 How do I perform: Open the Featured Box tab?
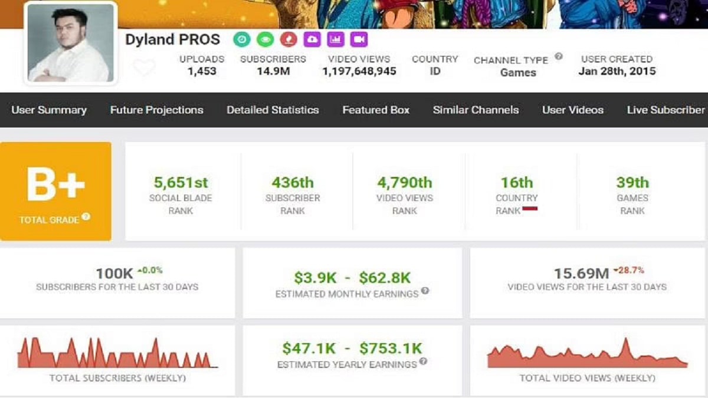[x=375, y=110]
